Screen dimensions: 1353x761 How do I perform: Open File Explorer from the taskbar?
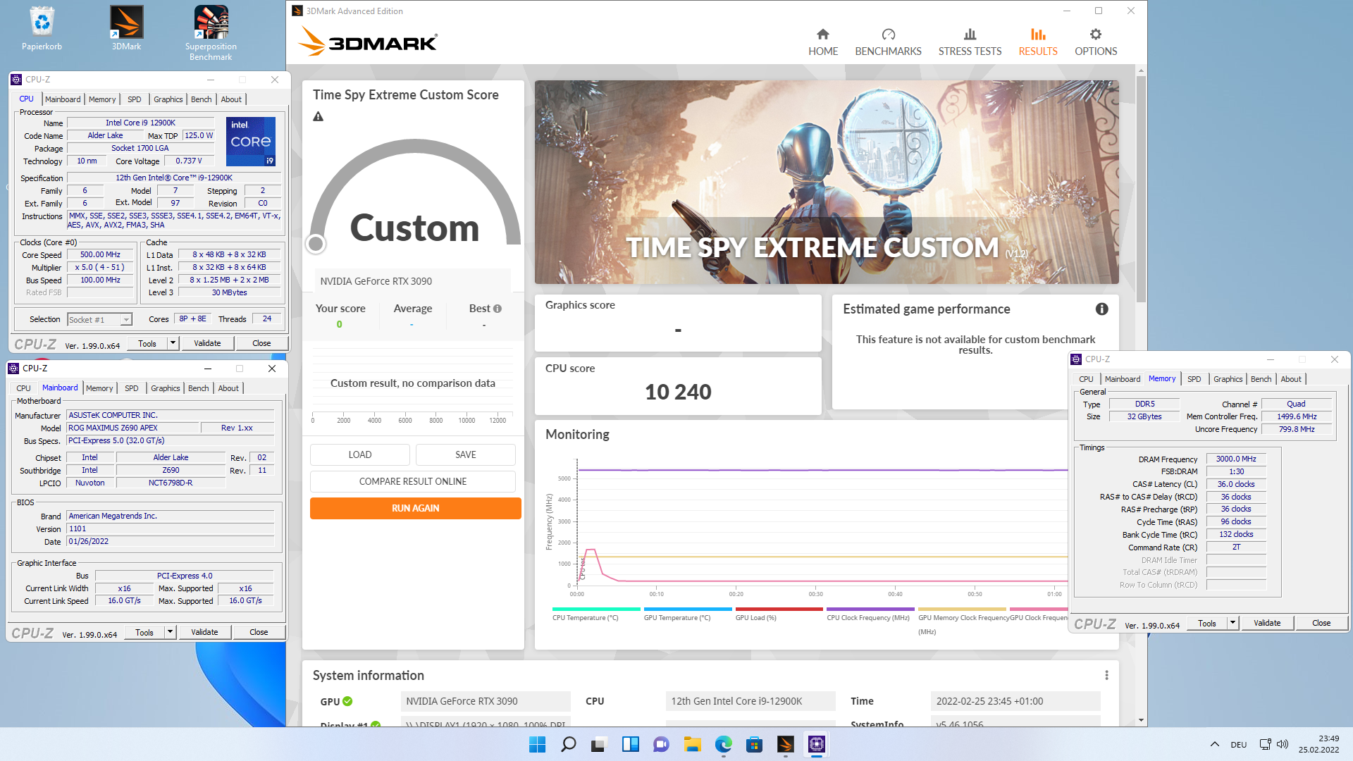[692, 744]
